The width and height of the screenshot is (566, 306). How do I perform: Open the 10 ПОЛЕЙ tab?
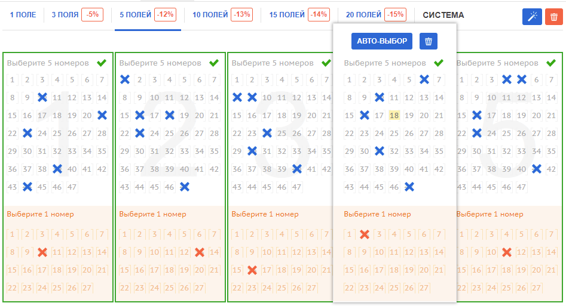click(210, 15)
